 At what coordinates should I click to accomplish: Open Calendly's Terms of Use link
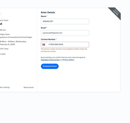[50, 60]
